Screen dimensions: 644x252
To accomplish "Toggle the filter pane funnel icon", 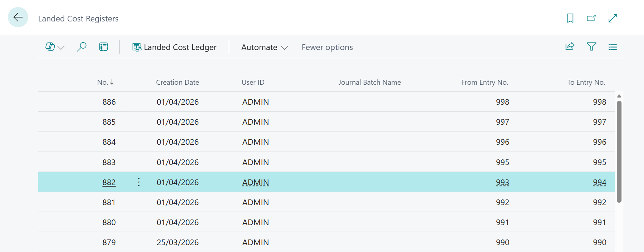I will coord(591,47).
